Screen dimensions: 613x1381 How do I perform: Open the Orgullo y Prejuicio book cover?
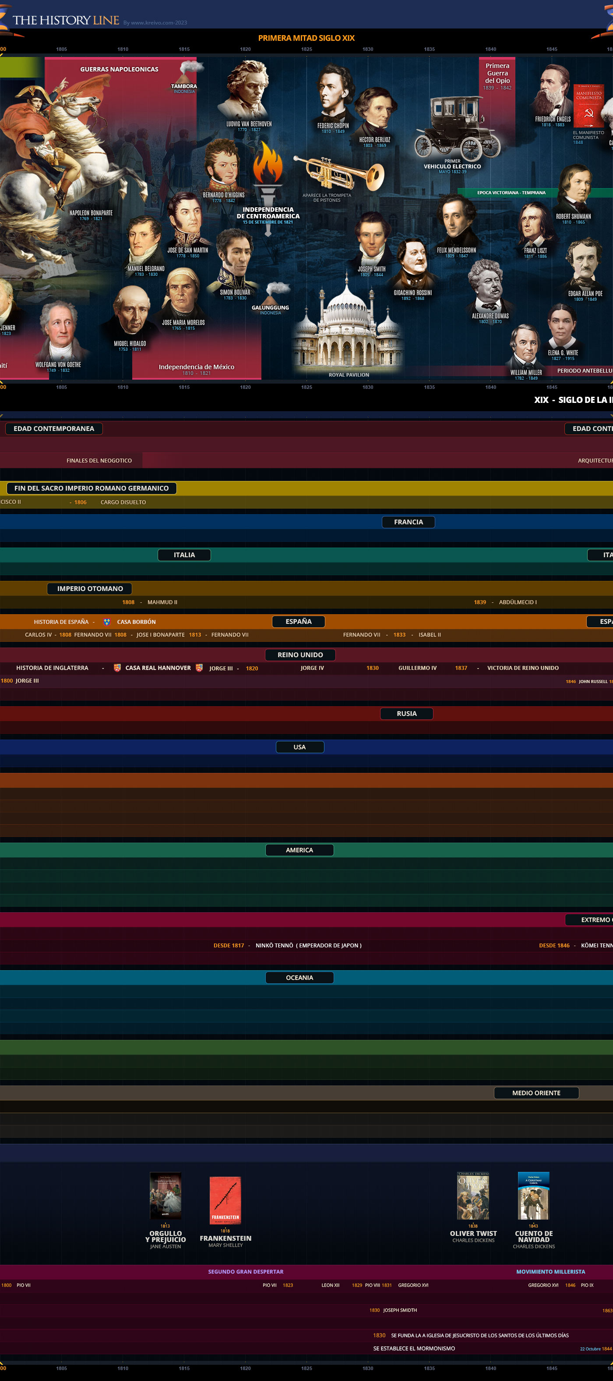[166, 1196]
